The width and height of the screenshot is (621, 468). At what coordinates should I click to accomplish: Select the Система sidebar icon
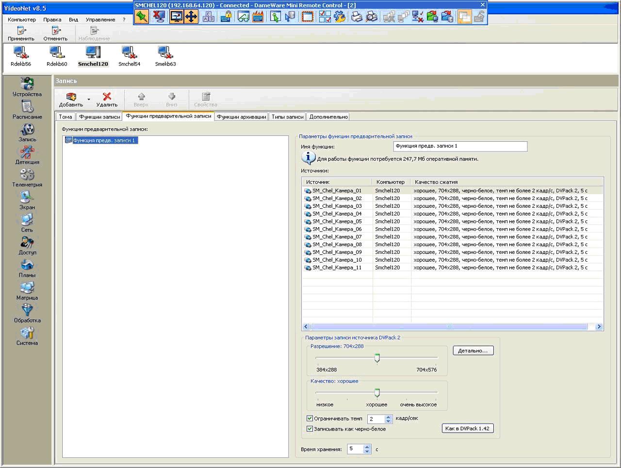(27, 336)
